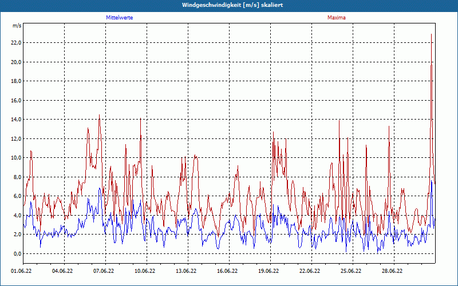
Task: Click the 28.06.22 date label
Action: 392,271
